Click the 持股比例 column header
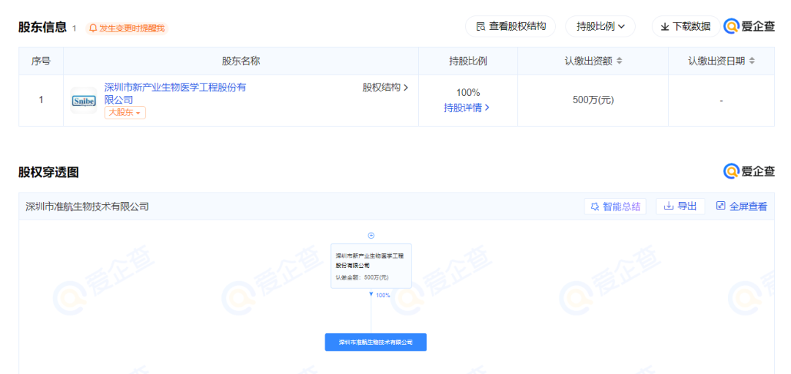Screen dimensions: 791x374 coord(467,61)
